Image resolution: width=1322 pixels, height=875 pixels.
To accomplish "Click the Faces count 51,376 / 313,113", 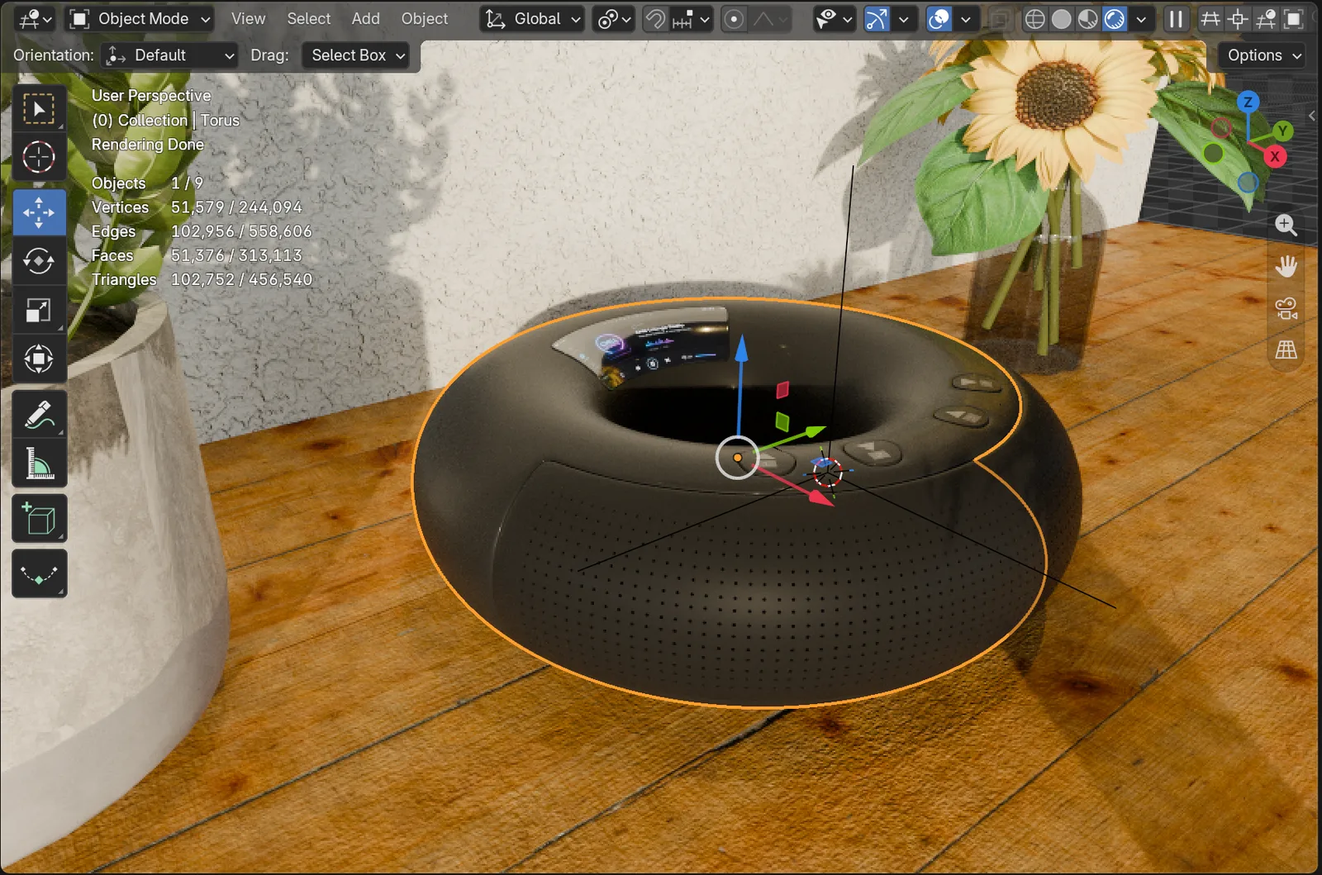I will click(236, 256).
